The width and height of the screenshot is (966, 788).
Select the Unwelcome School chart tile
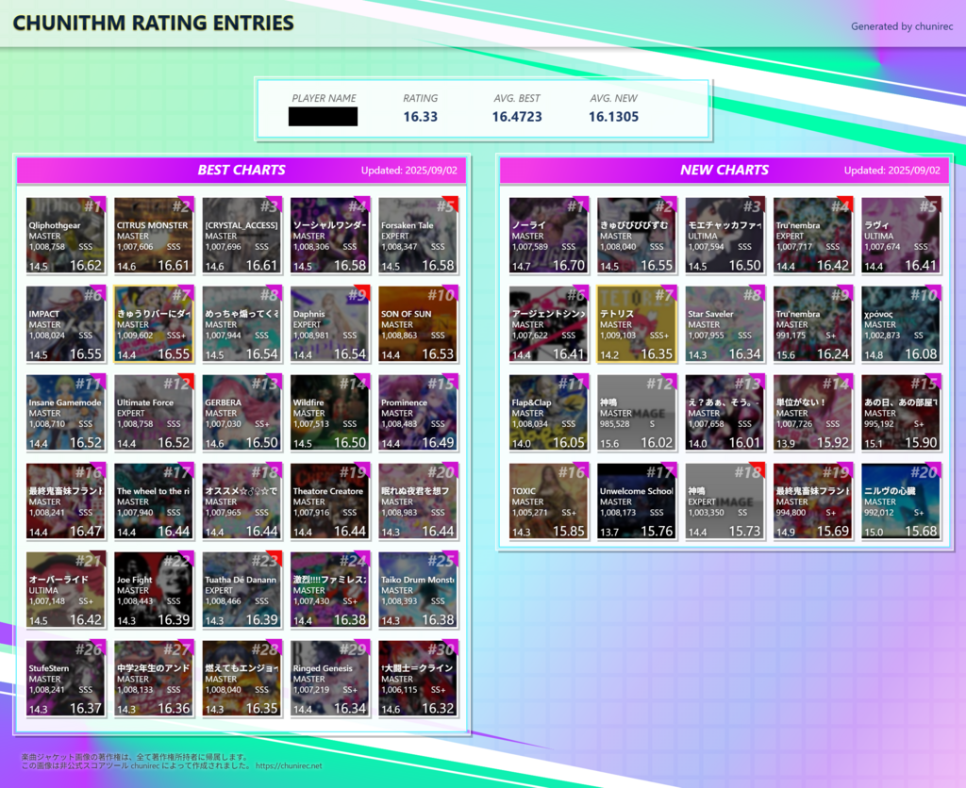(x=637, y=501)
